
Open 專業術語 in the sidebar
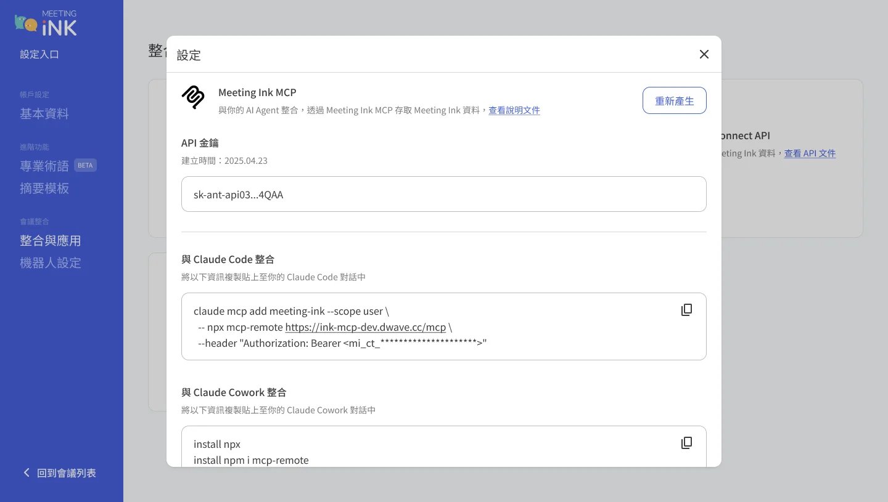pos(44,166)
